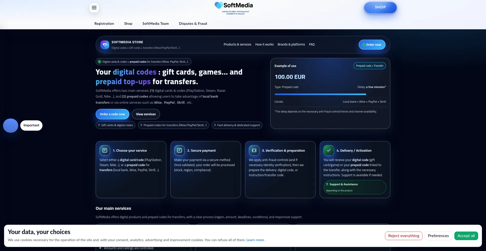Click the View services button
Viewport: 486px width, 251px height.
click(x=146, y=114)
